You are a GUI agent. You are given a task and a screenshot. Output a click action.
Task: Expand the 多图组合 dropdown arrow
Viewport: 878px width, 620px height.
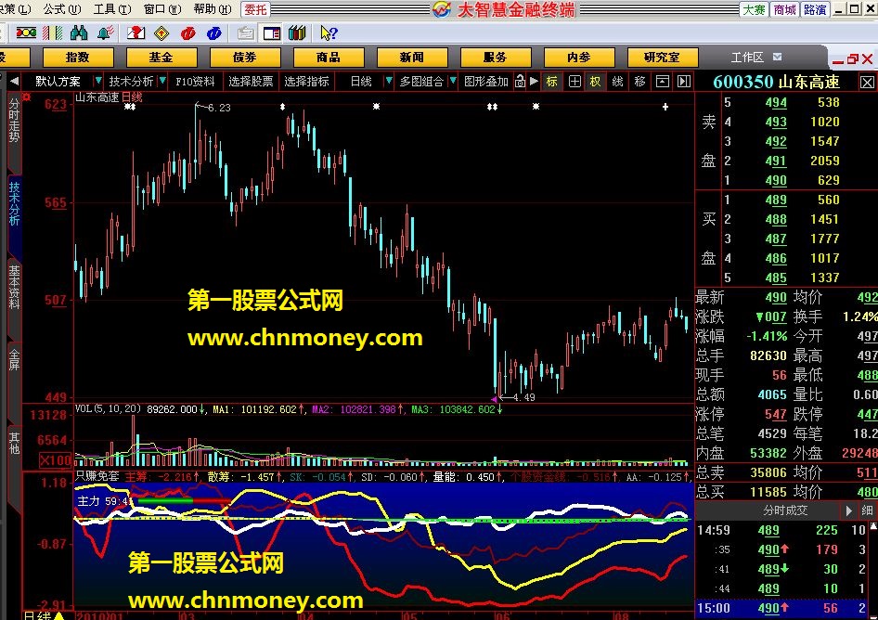[x=453, y=81]
